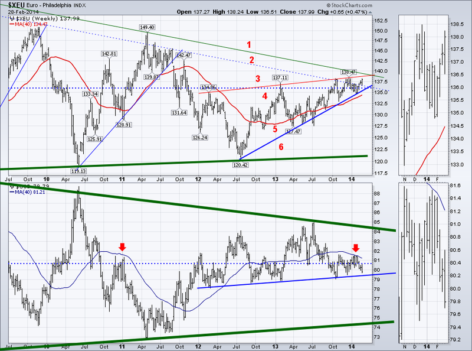Image resolution: width=472 pixels, height=351 pixels.
Task: Click the 73 value on the lower chart axis
Action: click(376, 337)
